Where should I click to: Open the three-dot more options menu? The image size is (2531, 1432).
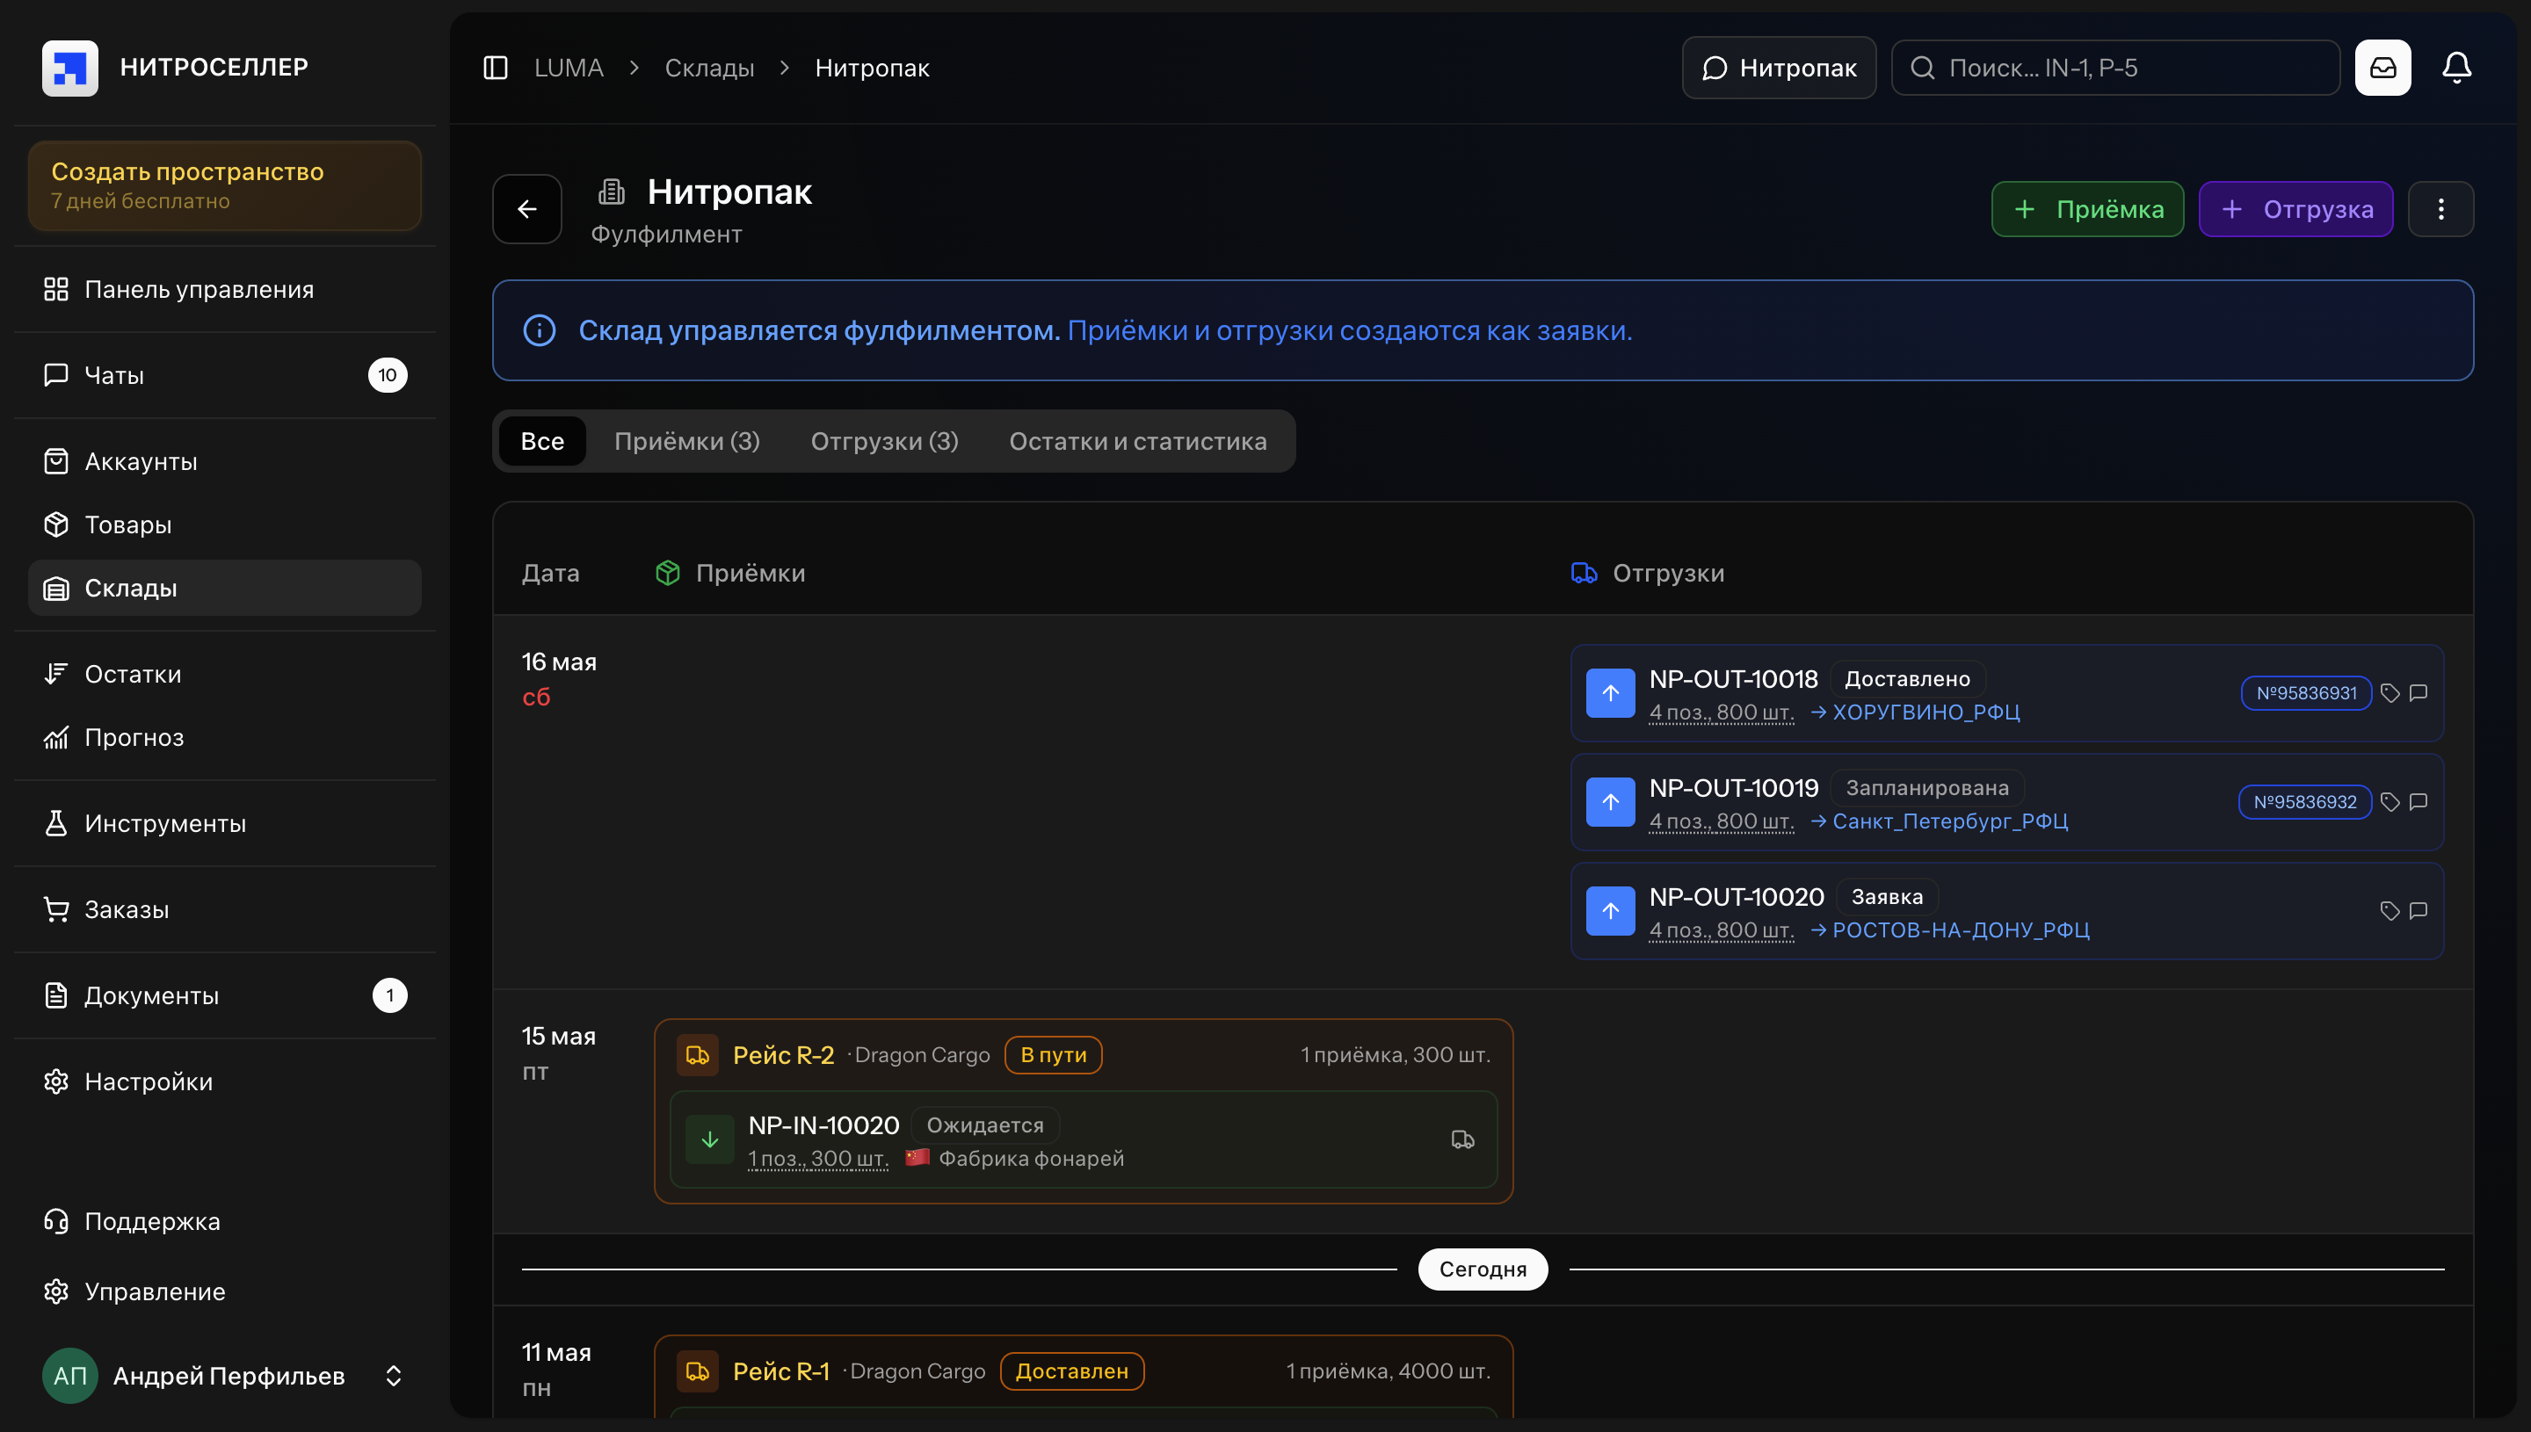[x=2440, y=209]
